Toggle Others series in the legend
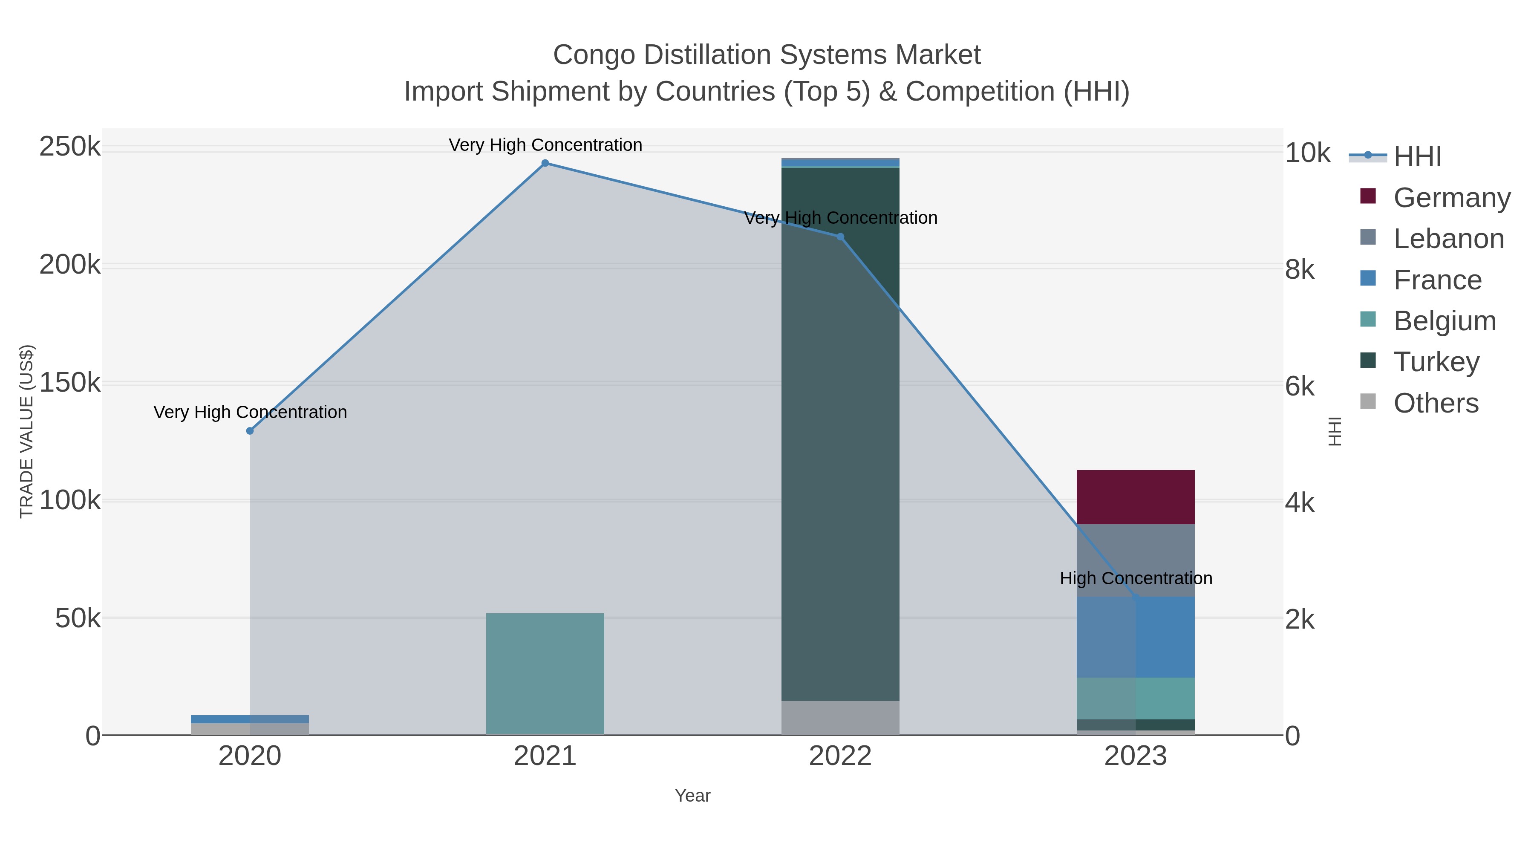Viewport: 1534px width, 863px height. coord(1420,403)
